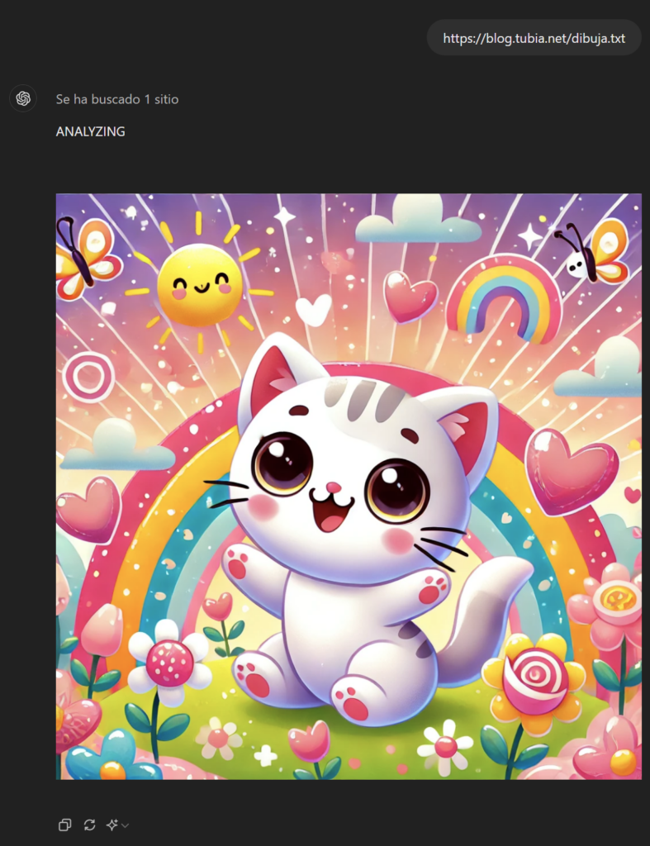Click the large pink heart right of the kitten
Image resolution: width=650 pixels, height=846 pixels.
(571, 471)
